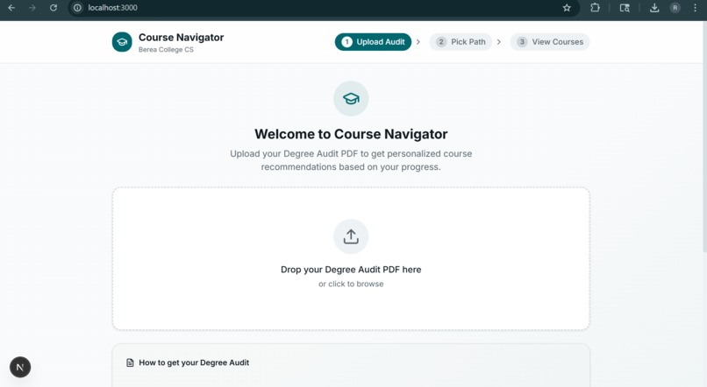Click the Course Navigator title
Screen dimensions: 707x387
click(x=181, y=38)
